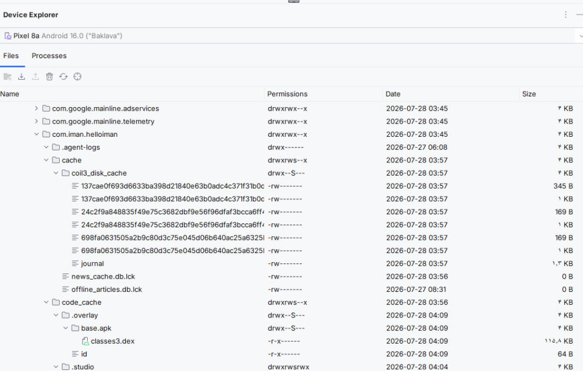The width and height of the screenshot is (583, 371).
Task: Click the 2026-07-27 08:31 date cell
Action: (x=416, y=290)
